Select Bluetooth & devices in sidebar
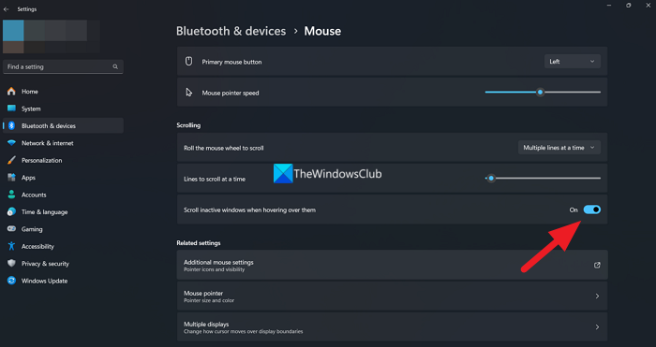This screenshot has height=347, width=656. coord(63,125)
